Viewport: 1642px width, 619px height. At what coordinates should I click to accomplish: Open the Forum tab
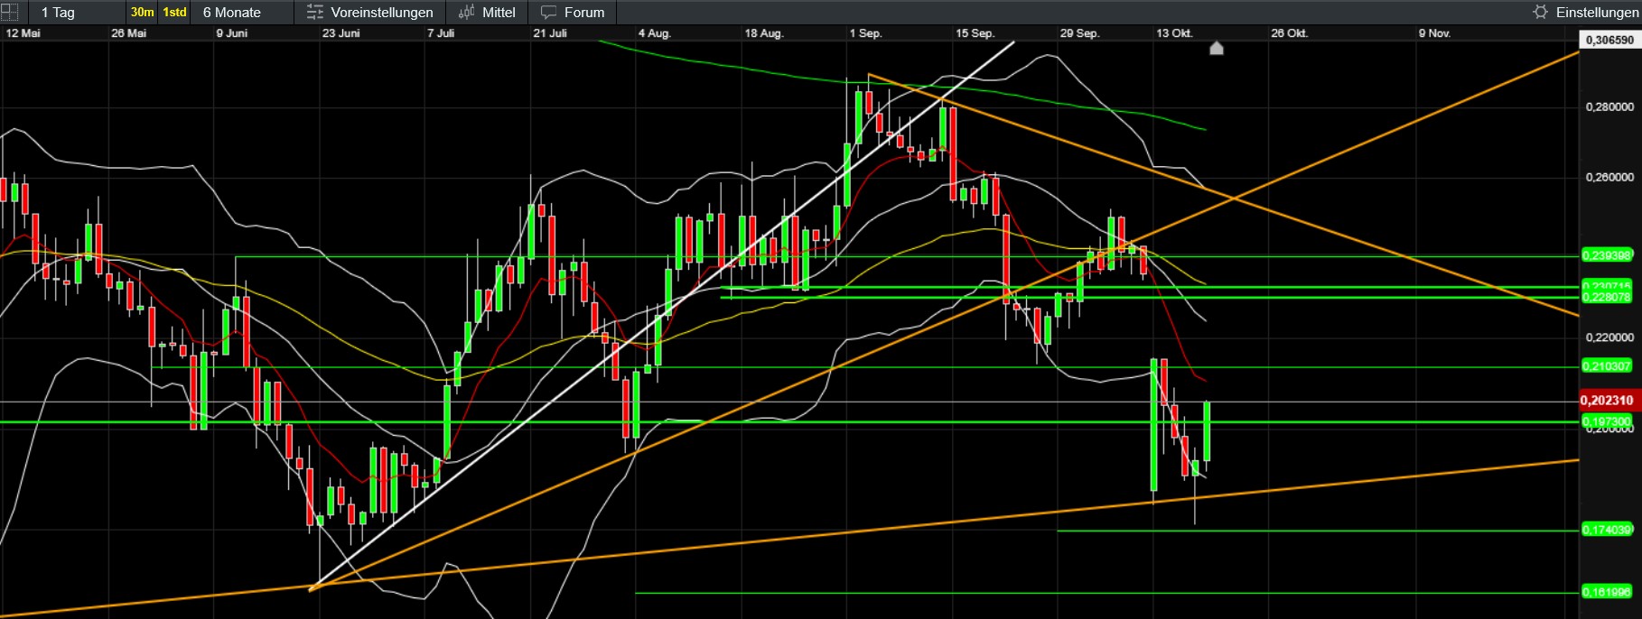(583, 13)
